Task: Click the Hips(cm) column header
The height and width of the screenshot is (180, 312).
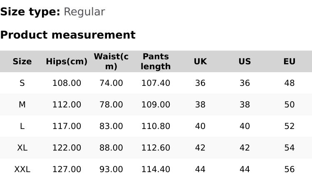Action: pos(67,62)
